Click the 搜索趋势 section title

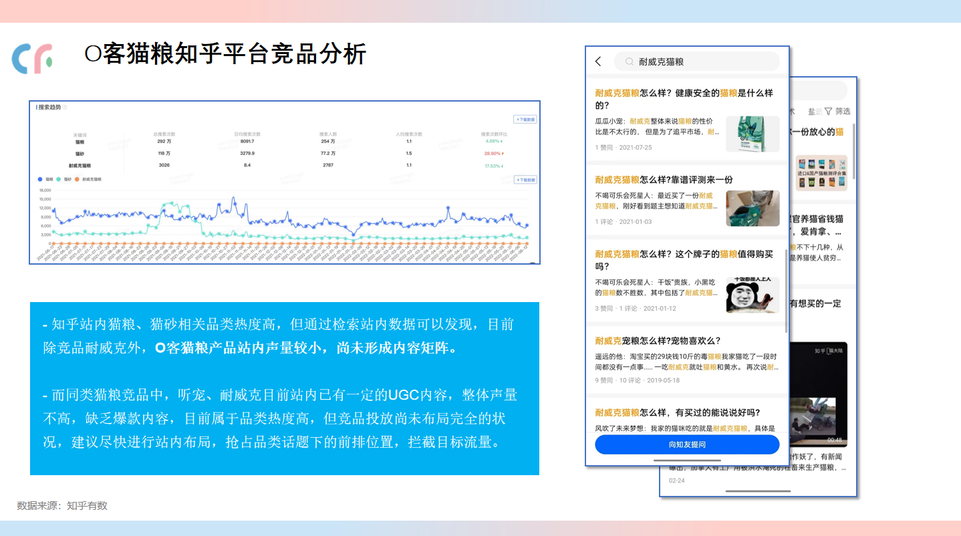click(x=48, y=107)
